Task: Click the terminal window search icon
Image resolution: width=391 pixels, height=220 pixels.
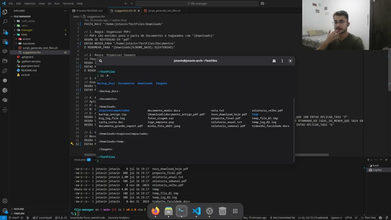Action: 100,61
